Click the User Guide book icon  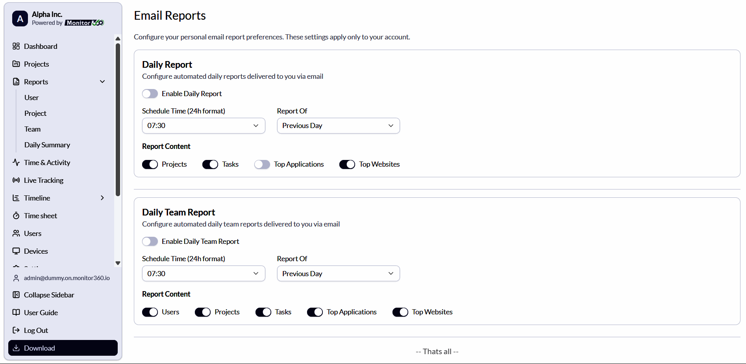pyautogui.click(x=16, y=312)
